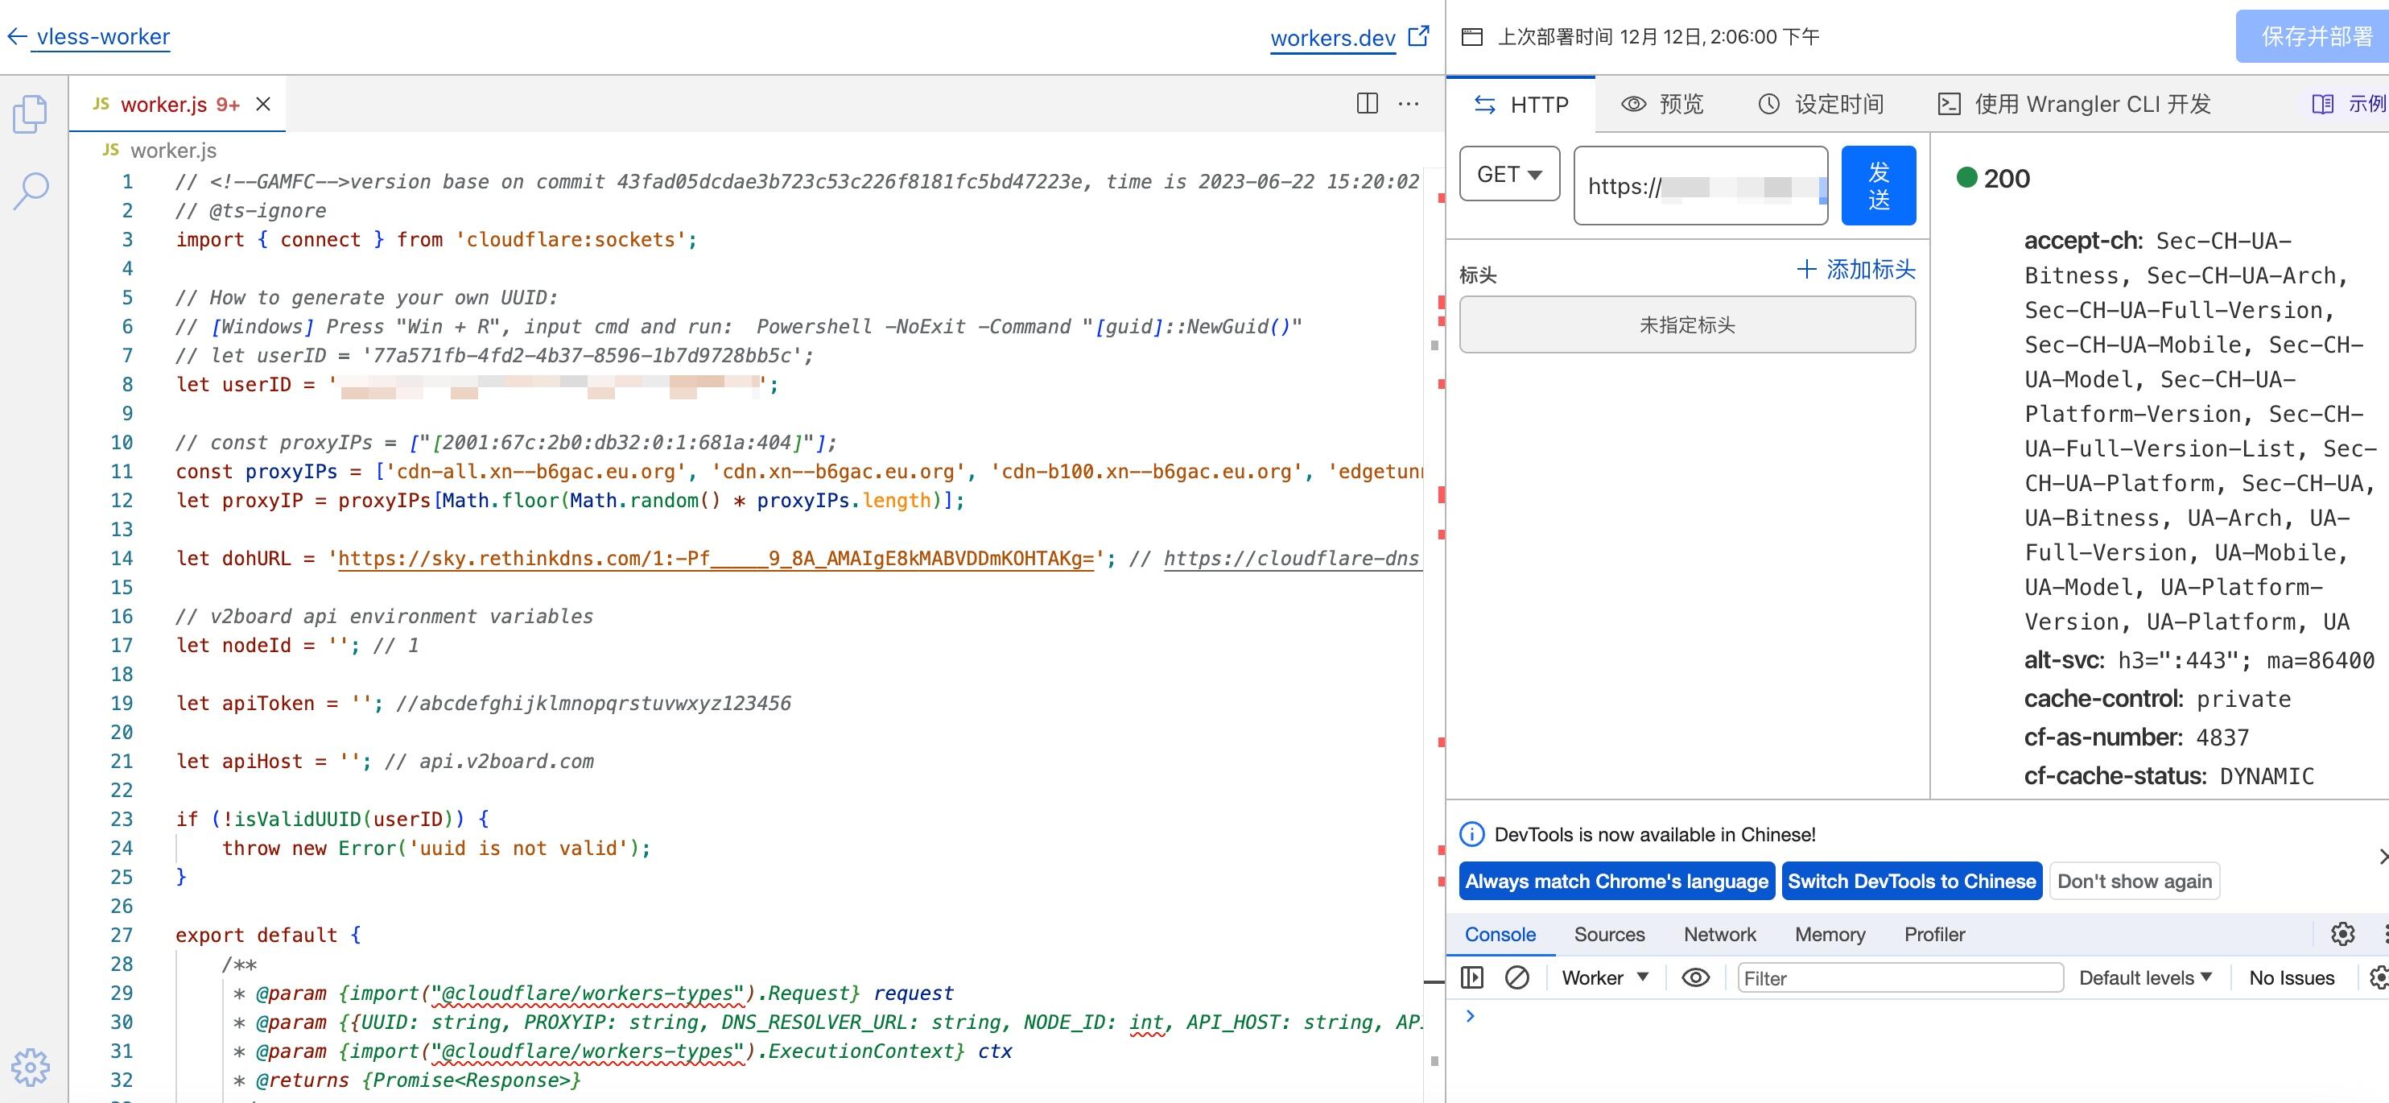Click line 3 import connect statement

[x=436, y=239]
